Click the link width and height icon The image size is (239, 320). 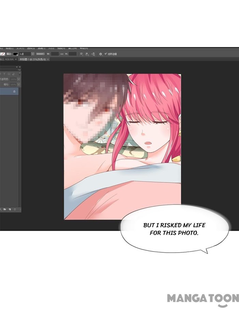point(62,54)
